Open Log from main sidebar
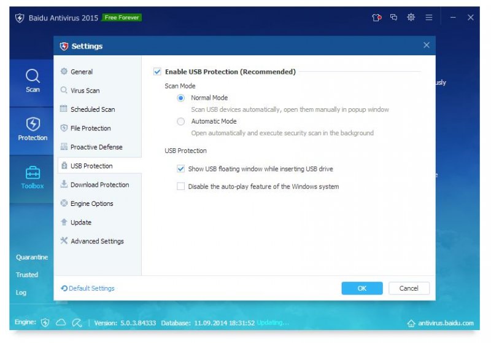The height and width of the screenshot is (343, 491). click(x=21, y=293)
